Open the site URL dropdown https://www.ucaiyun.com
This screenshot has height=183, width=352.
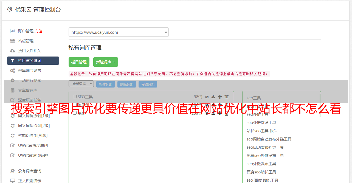tap(119, 32)
